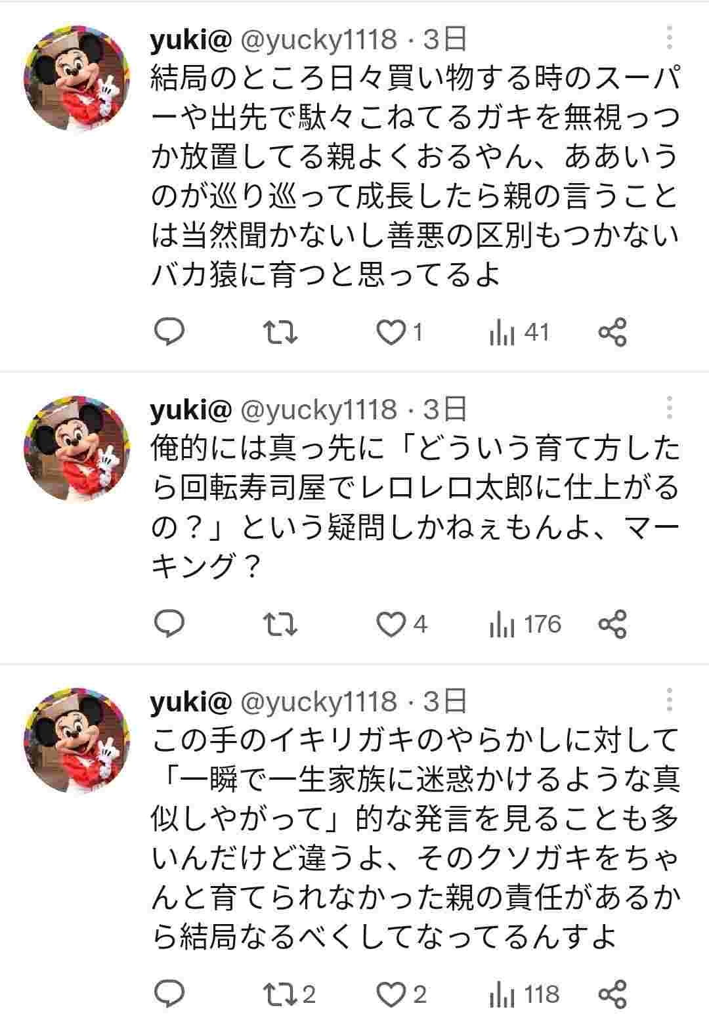Share the first tweet
Screen dimensions: 709x1014
pyautogui.click(x=612, y=333)
